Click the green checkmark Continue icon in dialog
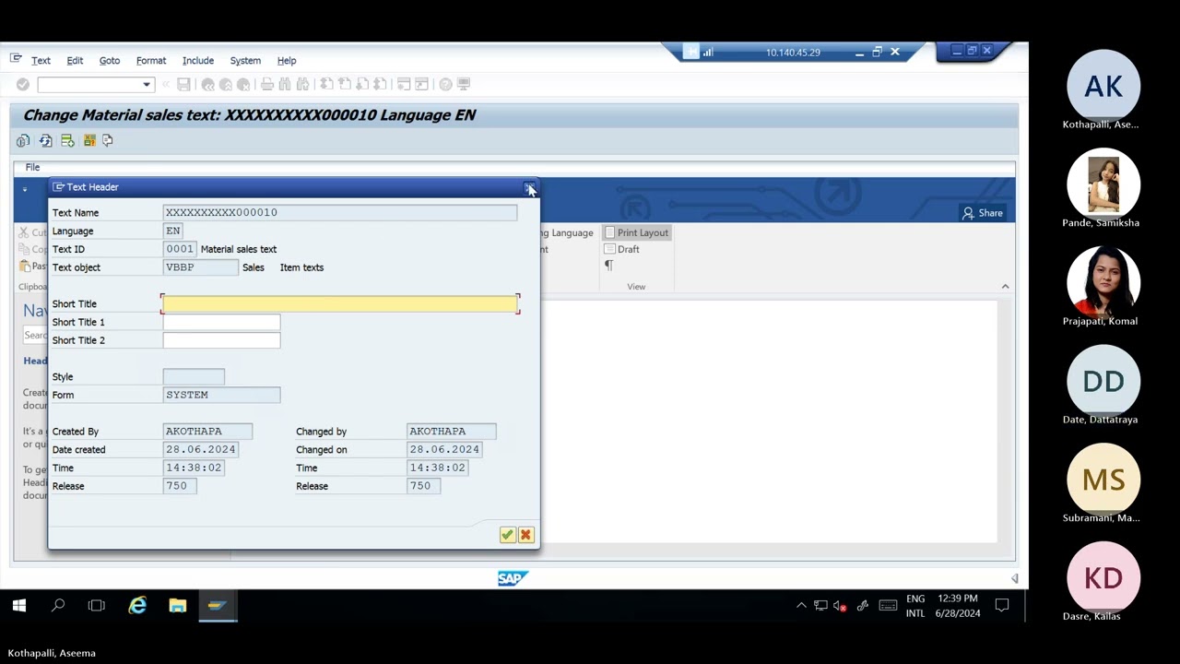Viewport: 1180px width, 664px height. click(x=507, y=535)
